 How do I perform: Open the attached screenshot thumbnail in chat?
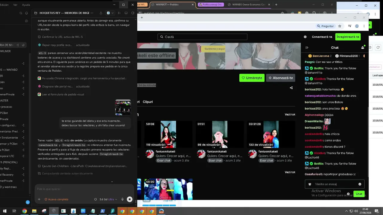pos(123,107)
